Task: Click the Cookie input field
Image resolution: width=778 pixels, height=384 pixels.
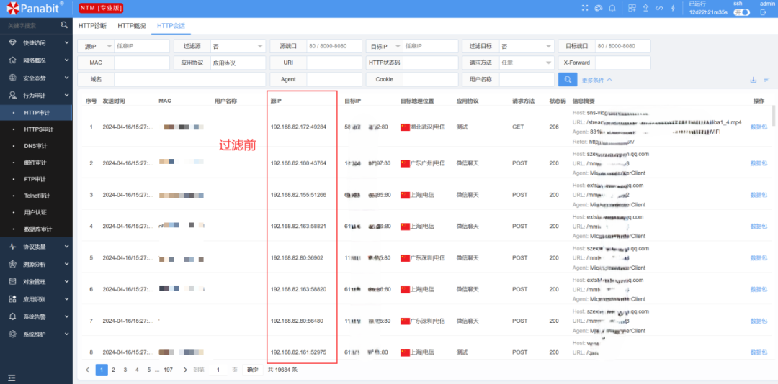Action: [x=431, y=79]
